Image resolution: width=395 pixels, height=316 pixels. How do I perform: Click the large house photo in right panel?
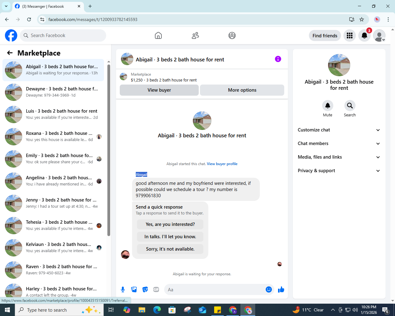coord(339,65)
